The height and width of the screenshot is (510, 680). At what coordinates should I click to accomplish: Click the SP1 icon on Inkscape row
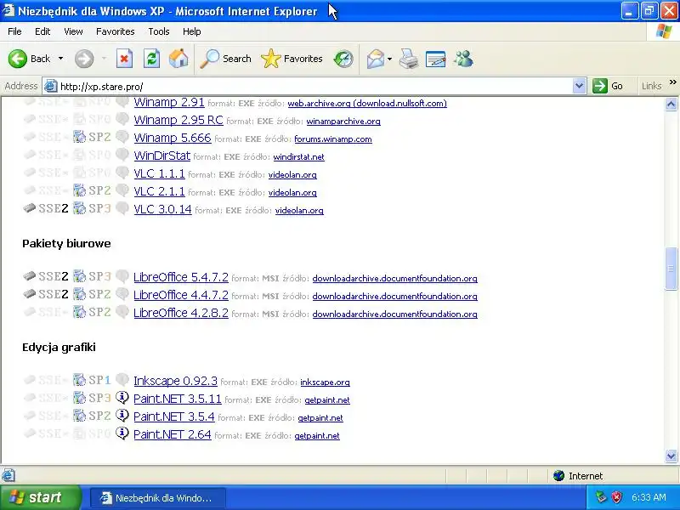click(79, 380)
